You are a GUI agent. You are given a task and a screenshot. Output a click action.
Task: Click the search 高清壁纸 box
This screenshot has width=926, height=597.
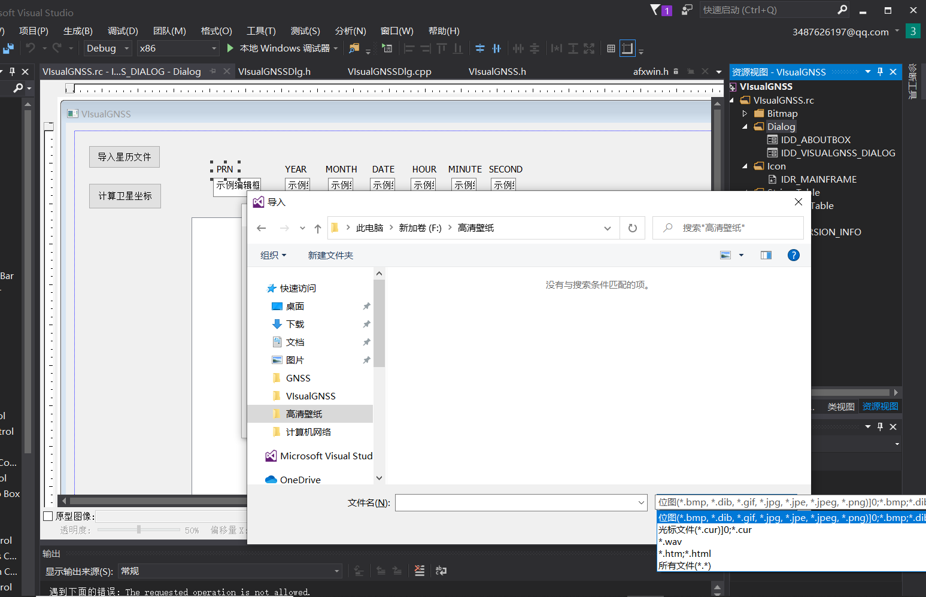[x=728, y=228]
